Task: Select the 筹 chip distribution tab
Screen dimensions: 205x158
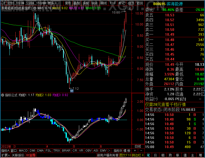Action: point(201,155)
